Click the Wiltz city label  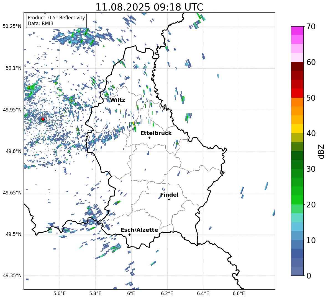pyautogui.click(x=117, y=100)
